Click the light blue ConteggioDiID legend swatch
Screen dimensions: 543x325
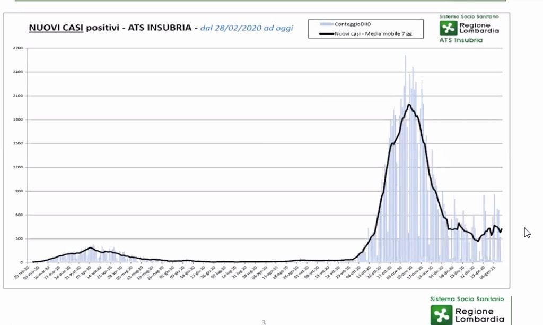point(326,24)
